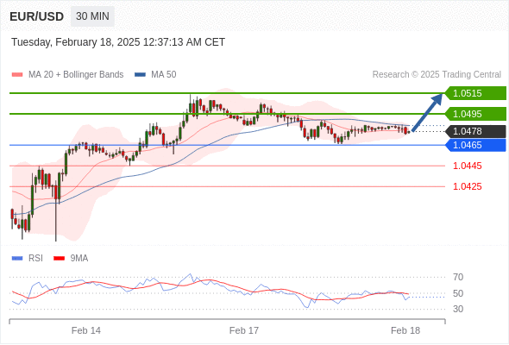
Task: Click the red 1.0425 support label
Action: coord(468,186)
